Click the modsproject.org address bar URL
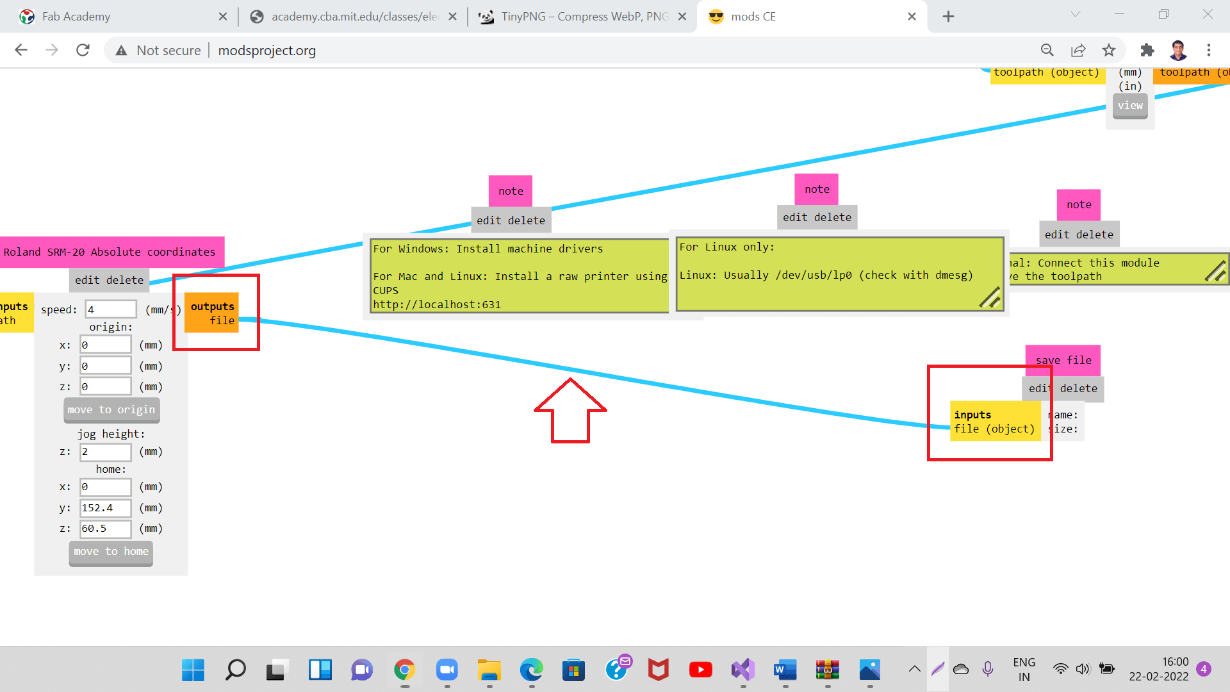Viewport: 1230px width, 692px height. tap(267, 51)
